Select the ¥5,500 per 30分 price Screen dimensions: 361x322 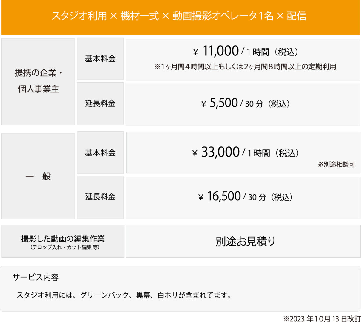[245, 103]
